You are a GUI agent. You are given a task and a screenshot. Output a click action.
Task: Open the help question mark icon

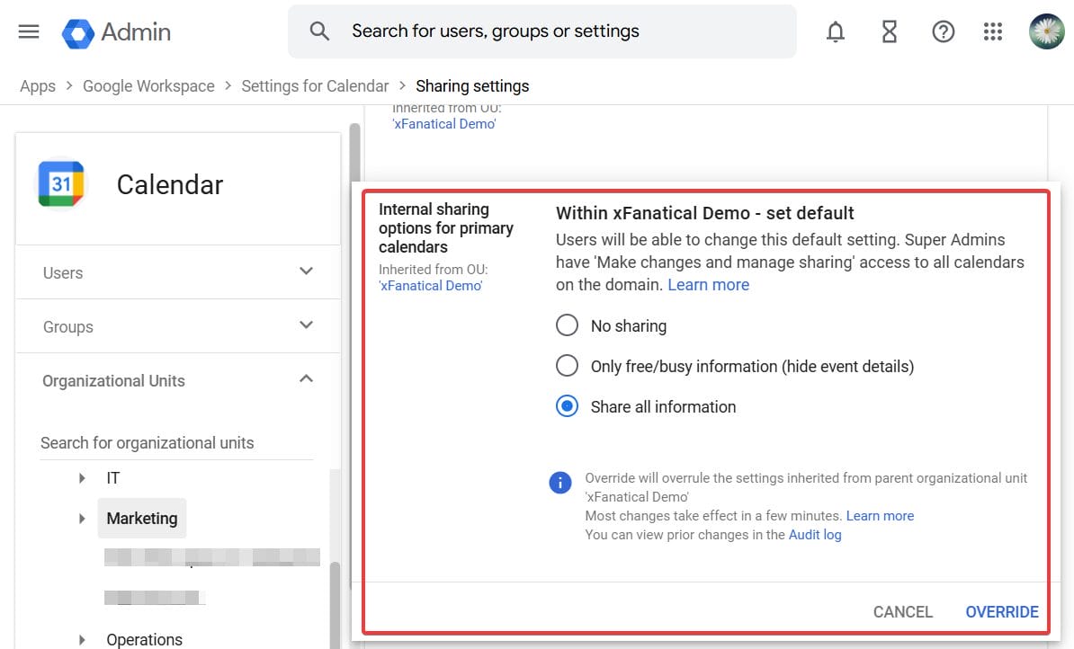click(944, 31)
